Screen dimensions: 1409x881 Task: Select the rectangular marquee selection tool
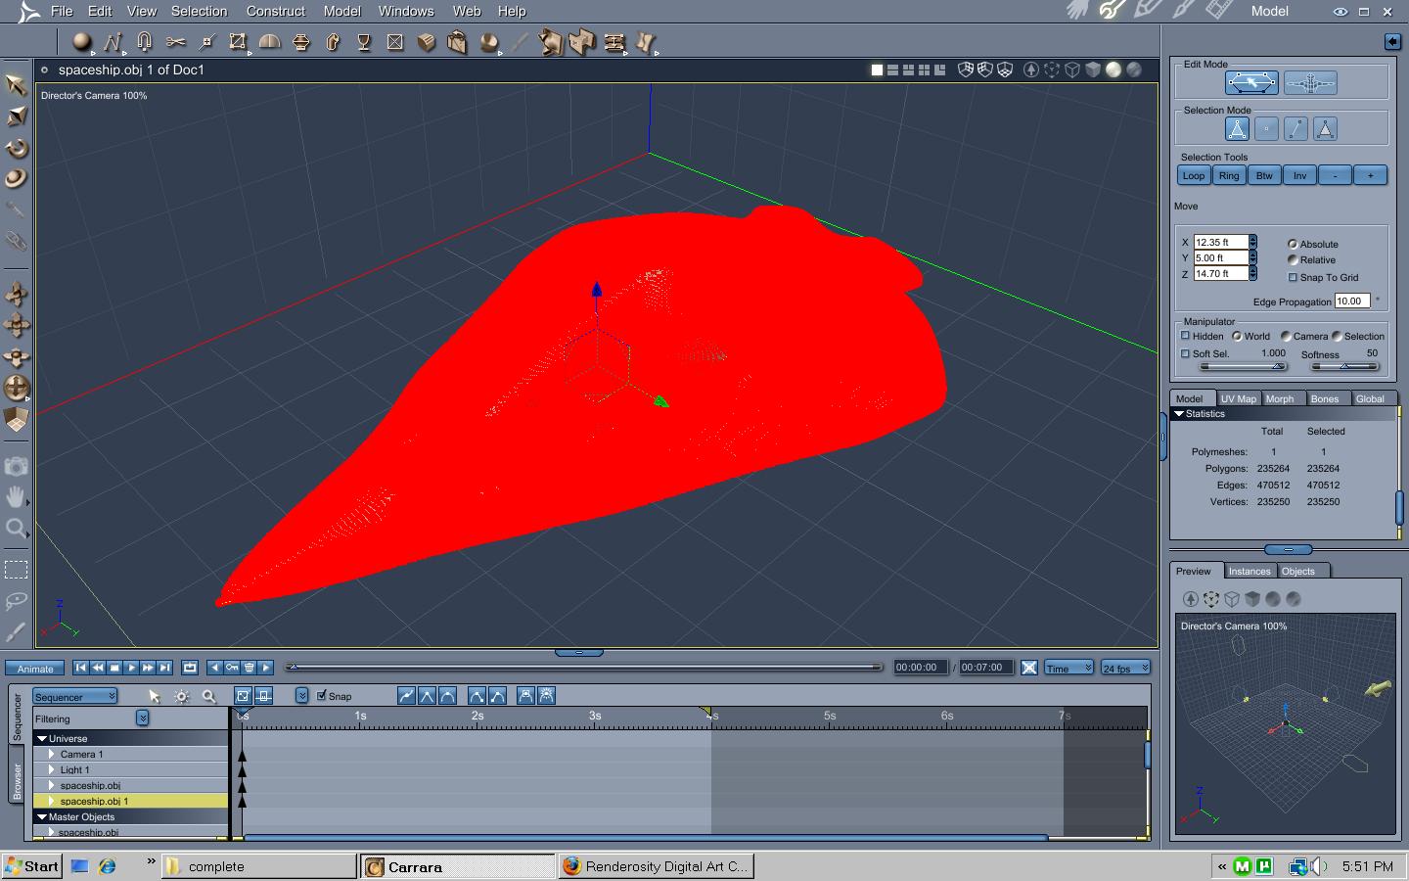[16, 569]
